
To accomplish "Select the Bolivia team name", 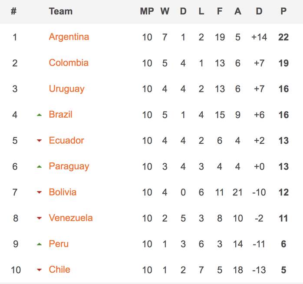I will (x=63, y=192).
